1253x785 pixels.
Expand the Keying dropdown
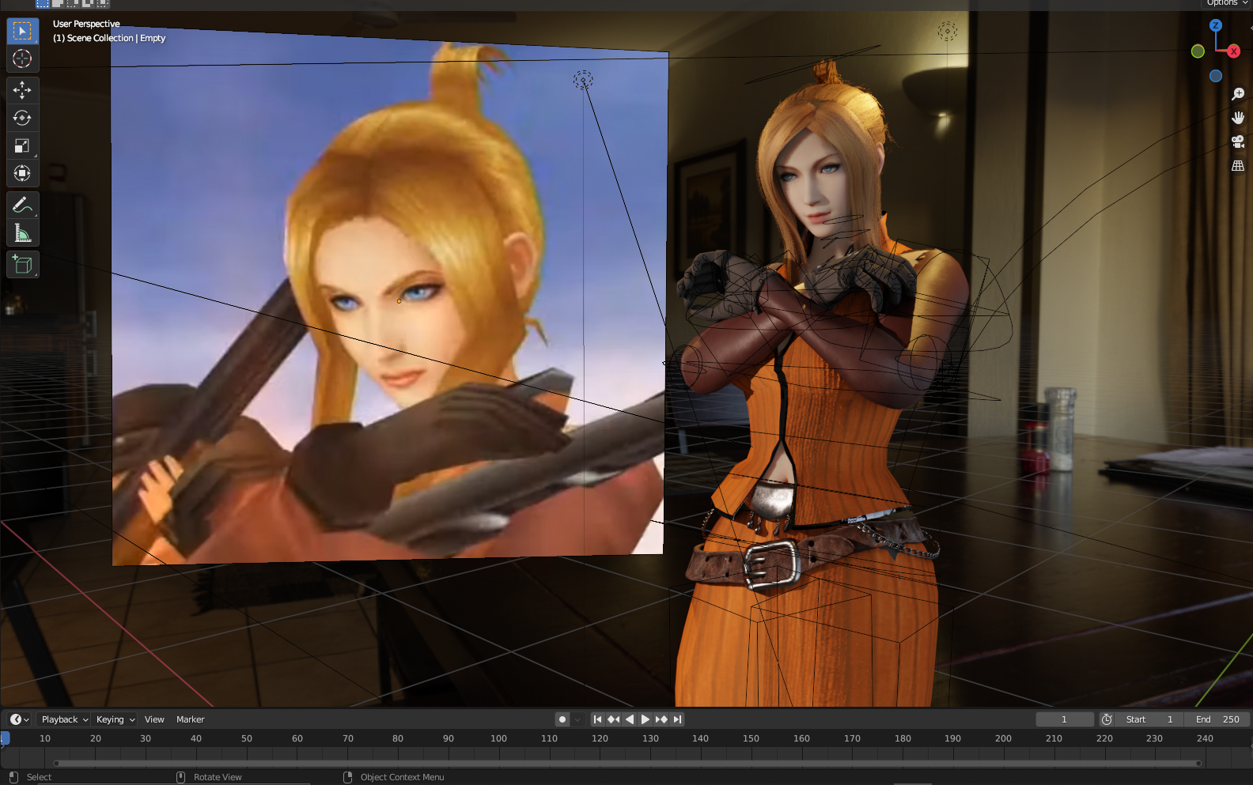click(x=115, y=719)
